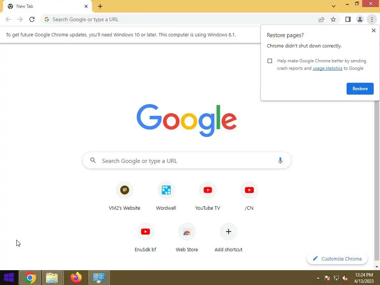This screenshot has height=285, width=380.
Task: Click the Chrome taskbar icon
Action: pyautogui.click(x=30, y=278)
